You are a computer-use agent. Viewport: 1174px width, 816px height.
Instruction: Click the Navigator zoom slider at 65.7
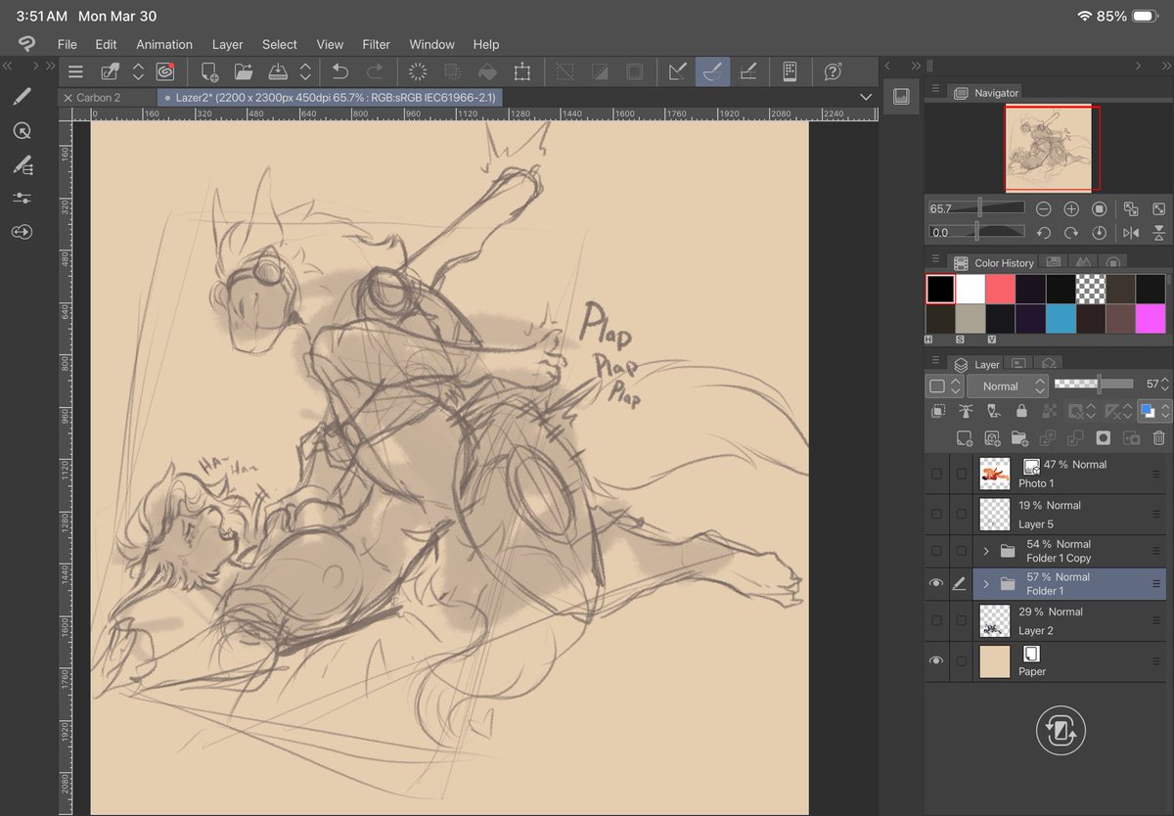976,208
